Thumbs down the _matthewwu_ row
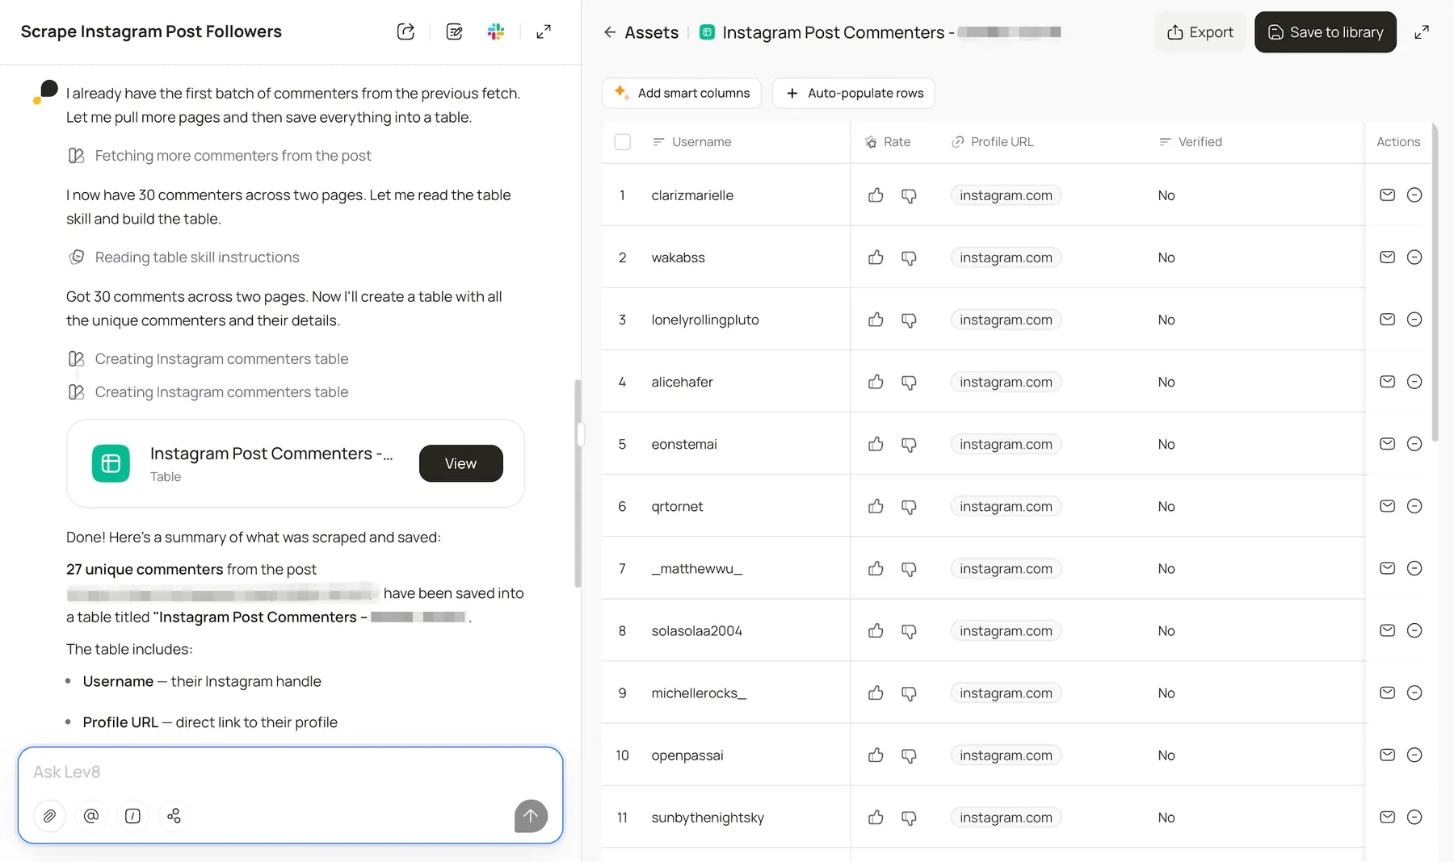Screen dimensions: 1454x862 pyautogui.click(x=909, y=568)
